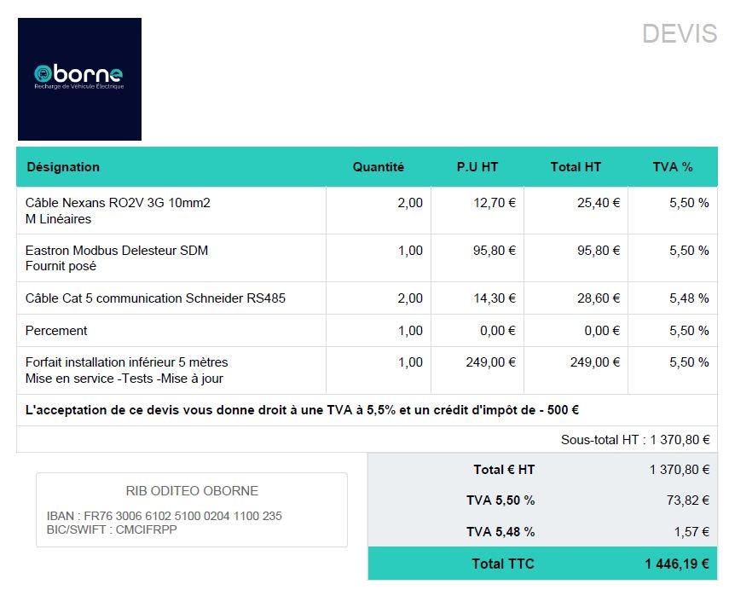Select the P.U HT column header
The image size is (729, 590).
click(x=477, y=167)
